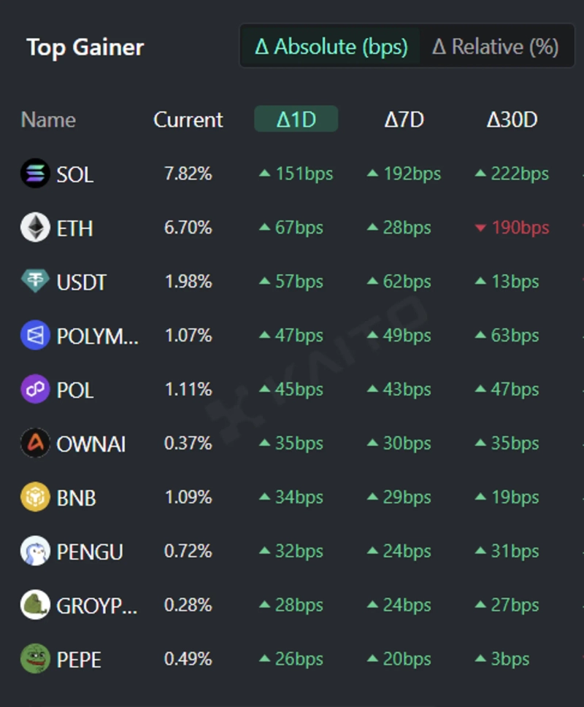Sort by the Δ1D column

tap(296, 120)
